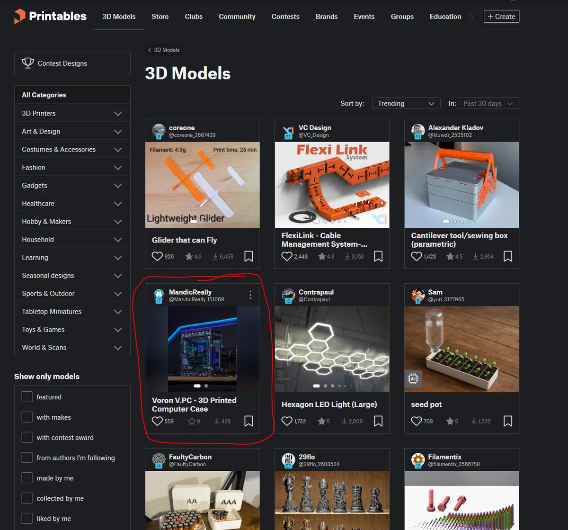The image size is (568, 530).
Task: Like the seed pot model
Action: [417, 421]
